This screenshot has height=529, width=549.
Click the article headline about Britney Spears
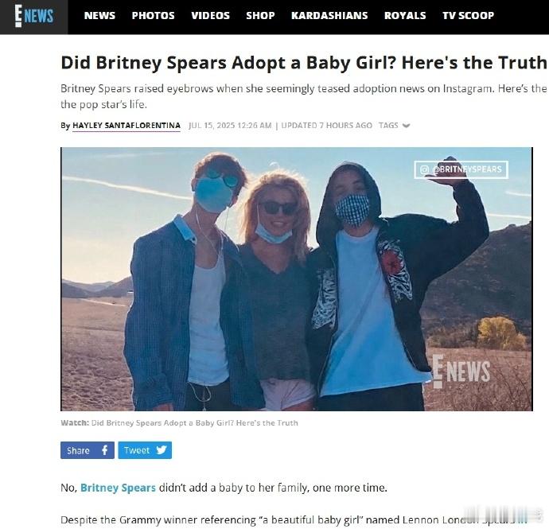[304, 63]
